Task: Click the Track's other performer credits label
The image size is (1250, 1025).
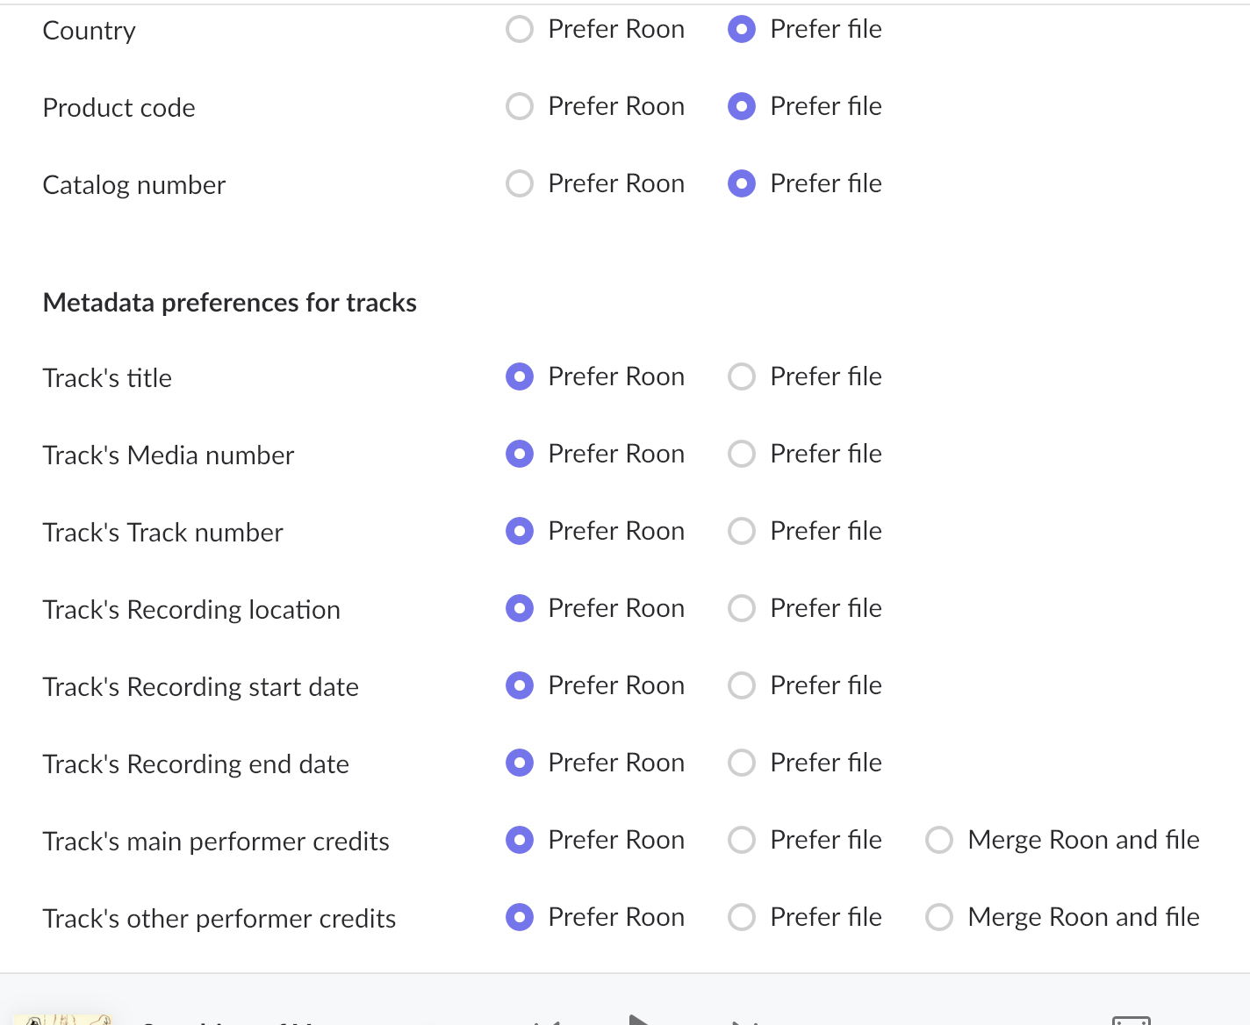Action: (219, 919)
